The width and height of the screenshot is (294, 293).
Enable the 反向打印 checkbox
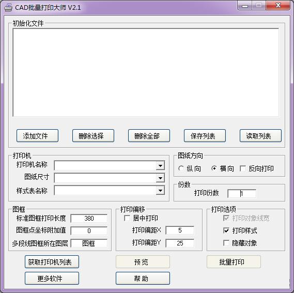(x=243, y=168)
